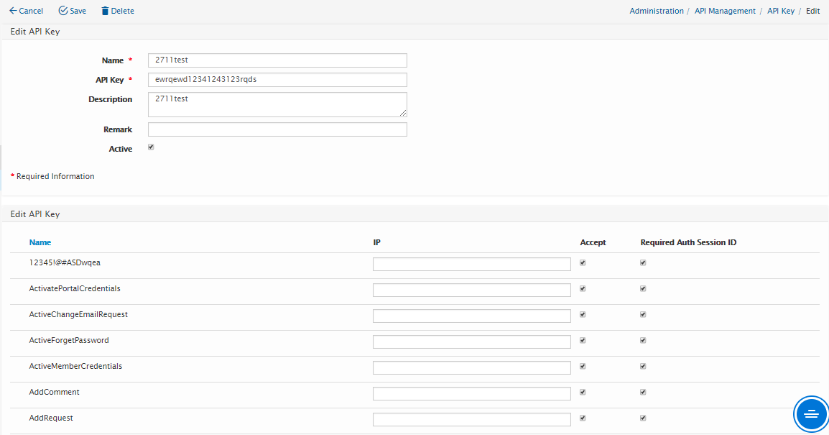Viewport: 829px width, 435px height.
Task: Go to API Management breadcrumb
Action: (725, 11)
